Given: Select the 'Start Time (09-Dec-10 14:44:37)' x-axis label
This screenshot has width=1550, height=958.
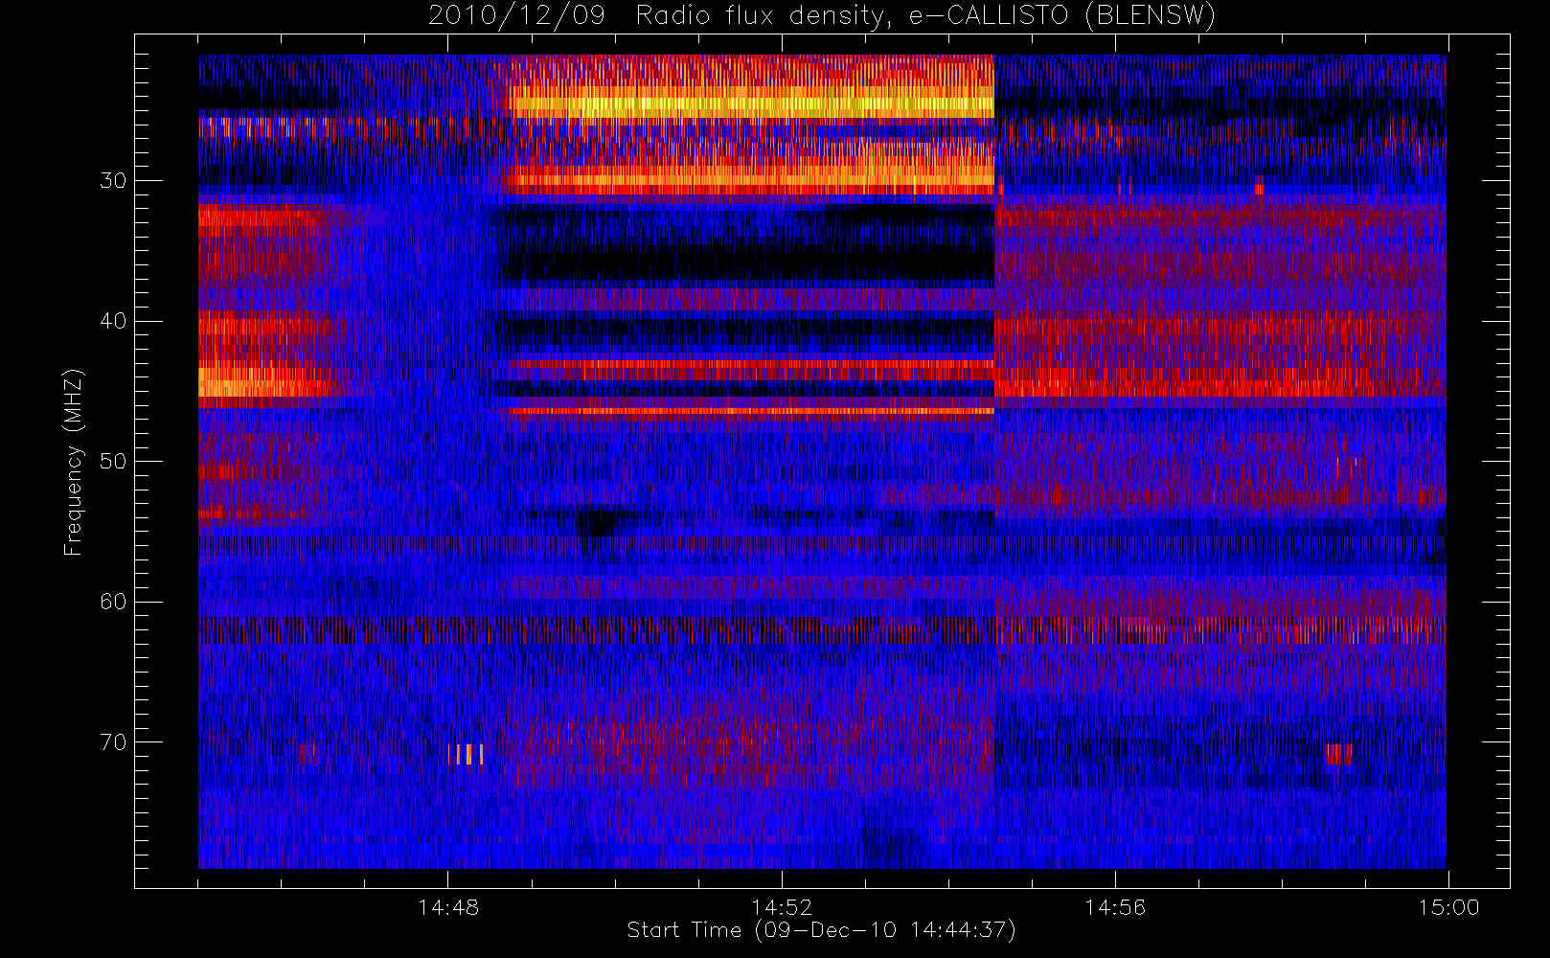Looking at the screenshot, I should pos(821,930).
